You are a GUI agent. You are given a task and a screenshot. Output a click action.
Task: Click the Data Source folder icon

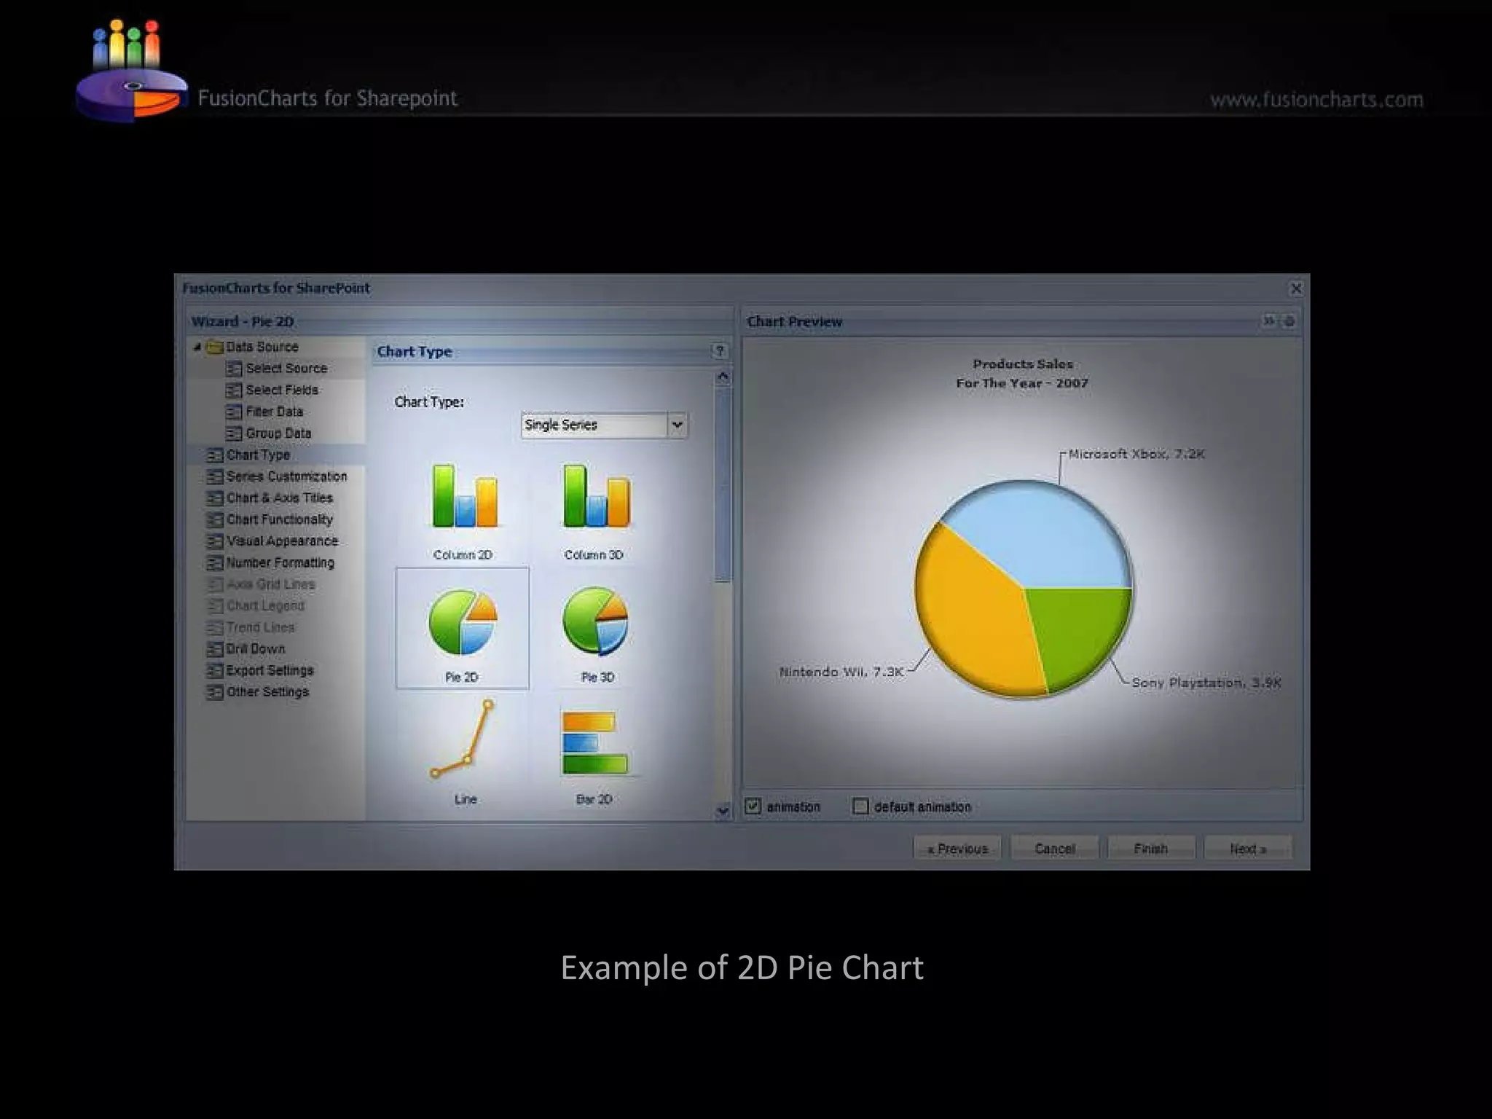coord(214,348)
